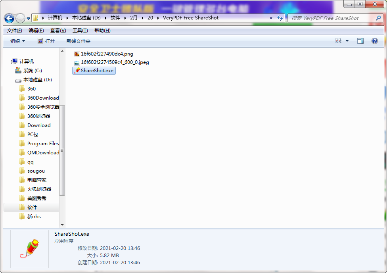The height and width of the screenshot is (273, 387).
Task: Click the large ShareShot preview thumbnail
Action: click(x=30, y=249)
